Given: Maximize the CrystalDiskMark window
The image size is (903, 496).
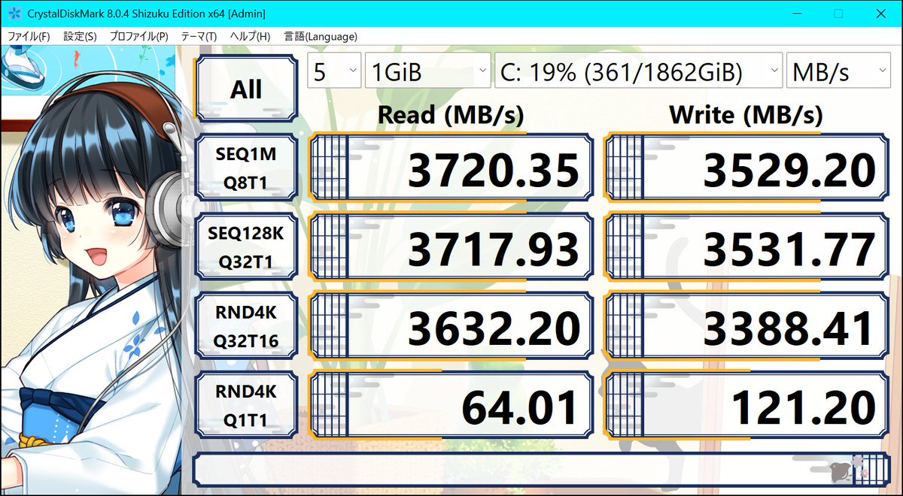Looking at the screenshot, I should pyautogui.click(x=838, y=14).
